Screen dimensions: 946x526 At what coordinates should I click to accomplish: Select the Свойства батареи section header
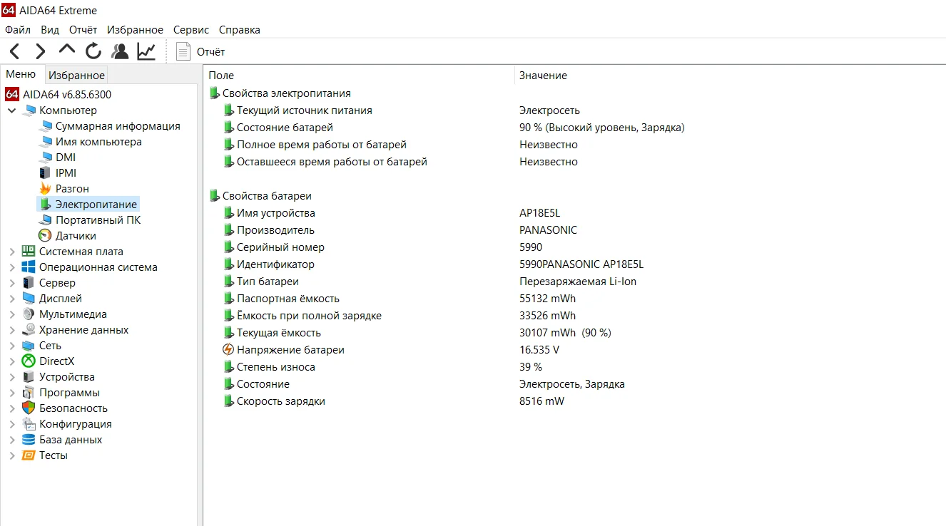267,196
